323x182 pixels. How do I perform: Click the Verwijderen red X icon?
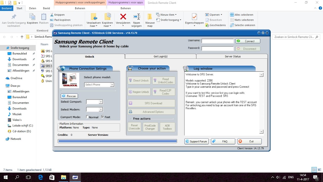coord(123,17)
